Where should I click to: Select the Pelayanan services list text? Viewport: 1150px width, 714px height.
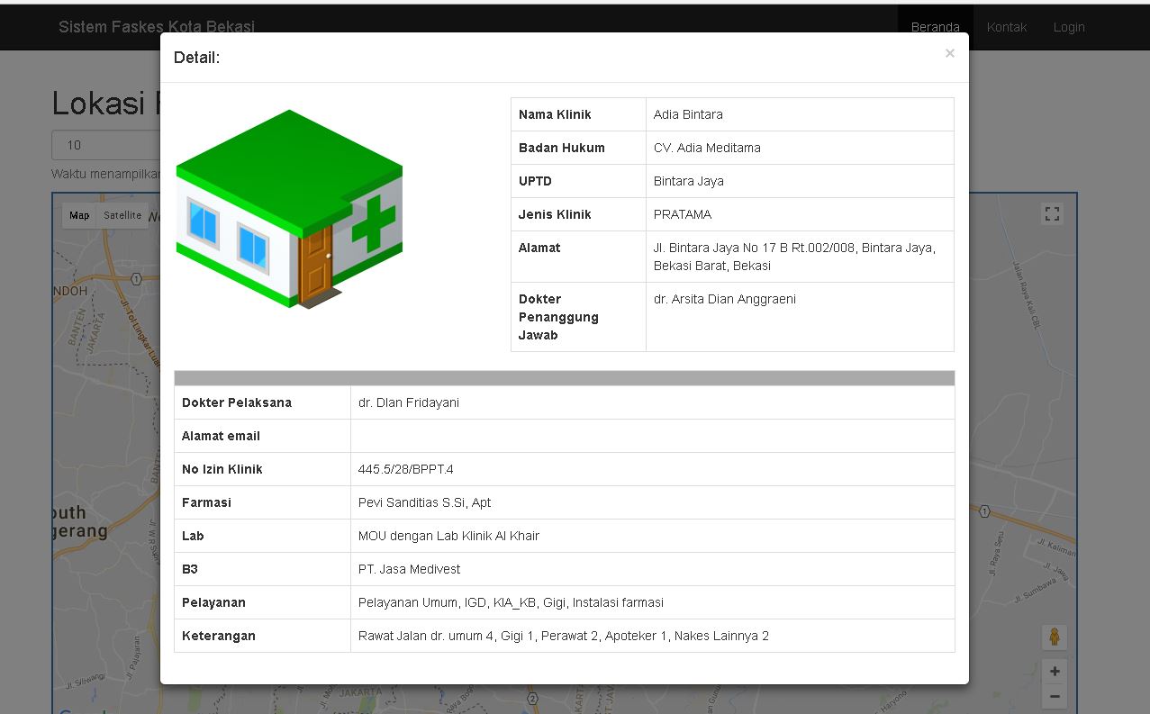pyautogui.click(x=511, y=602)
